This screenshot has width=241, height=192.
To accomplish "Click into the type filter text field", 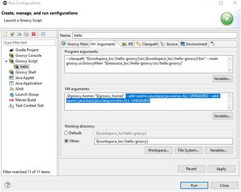I will [29, 43].
